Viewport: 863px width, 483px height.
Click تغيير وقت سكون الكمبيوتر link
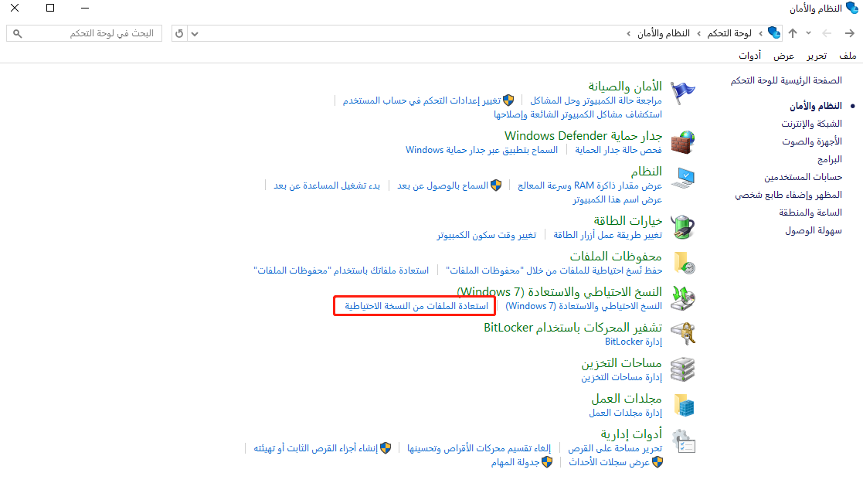487,235
